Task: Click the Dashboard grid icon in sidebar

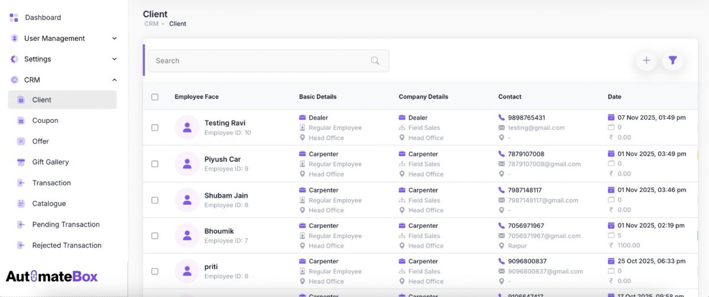Action: [14, 18]
